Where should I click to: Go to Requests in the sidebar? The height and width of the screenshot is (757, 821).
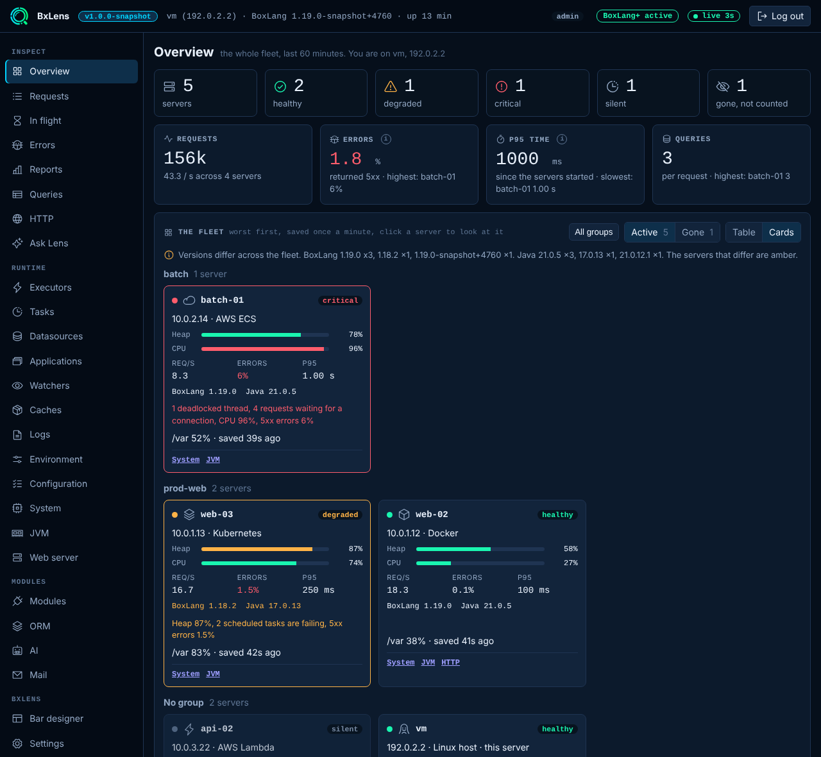pos(72,96)
